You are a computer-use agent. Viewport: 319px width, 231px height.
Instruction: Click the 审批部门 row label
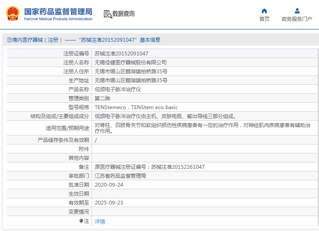79,176
